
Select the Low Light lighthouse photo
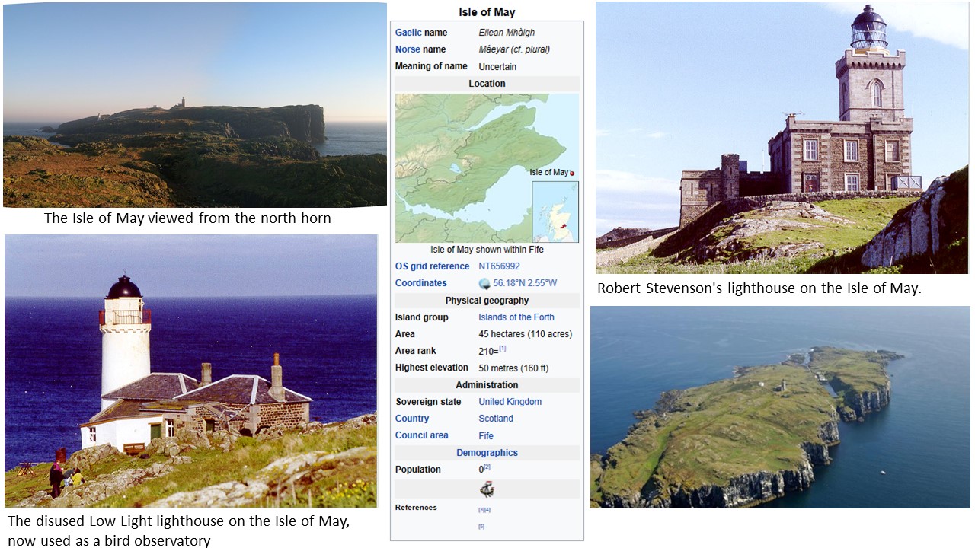pyautogui.click(x=190, y=371)
